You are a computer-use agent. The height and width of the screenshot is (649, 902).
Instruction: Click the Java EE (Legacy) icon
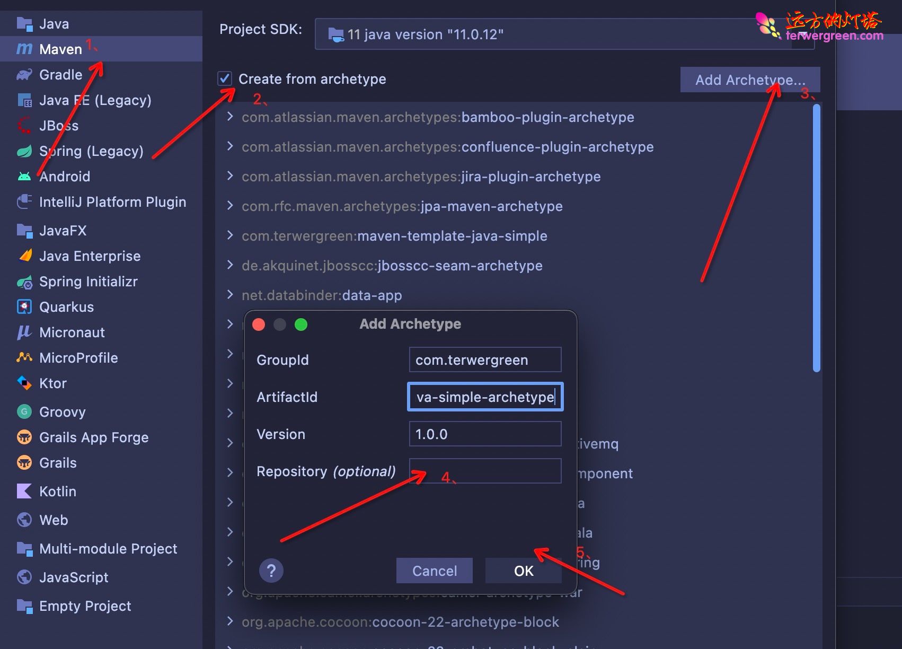coord(24,100)
